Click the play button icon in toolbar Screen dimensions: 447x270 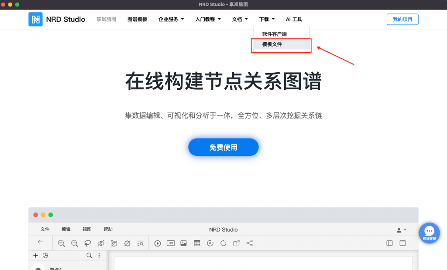[x=158, y=243]
